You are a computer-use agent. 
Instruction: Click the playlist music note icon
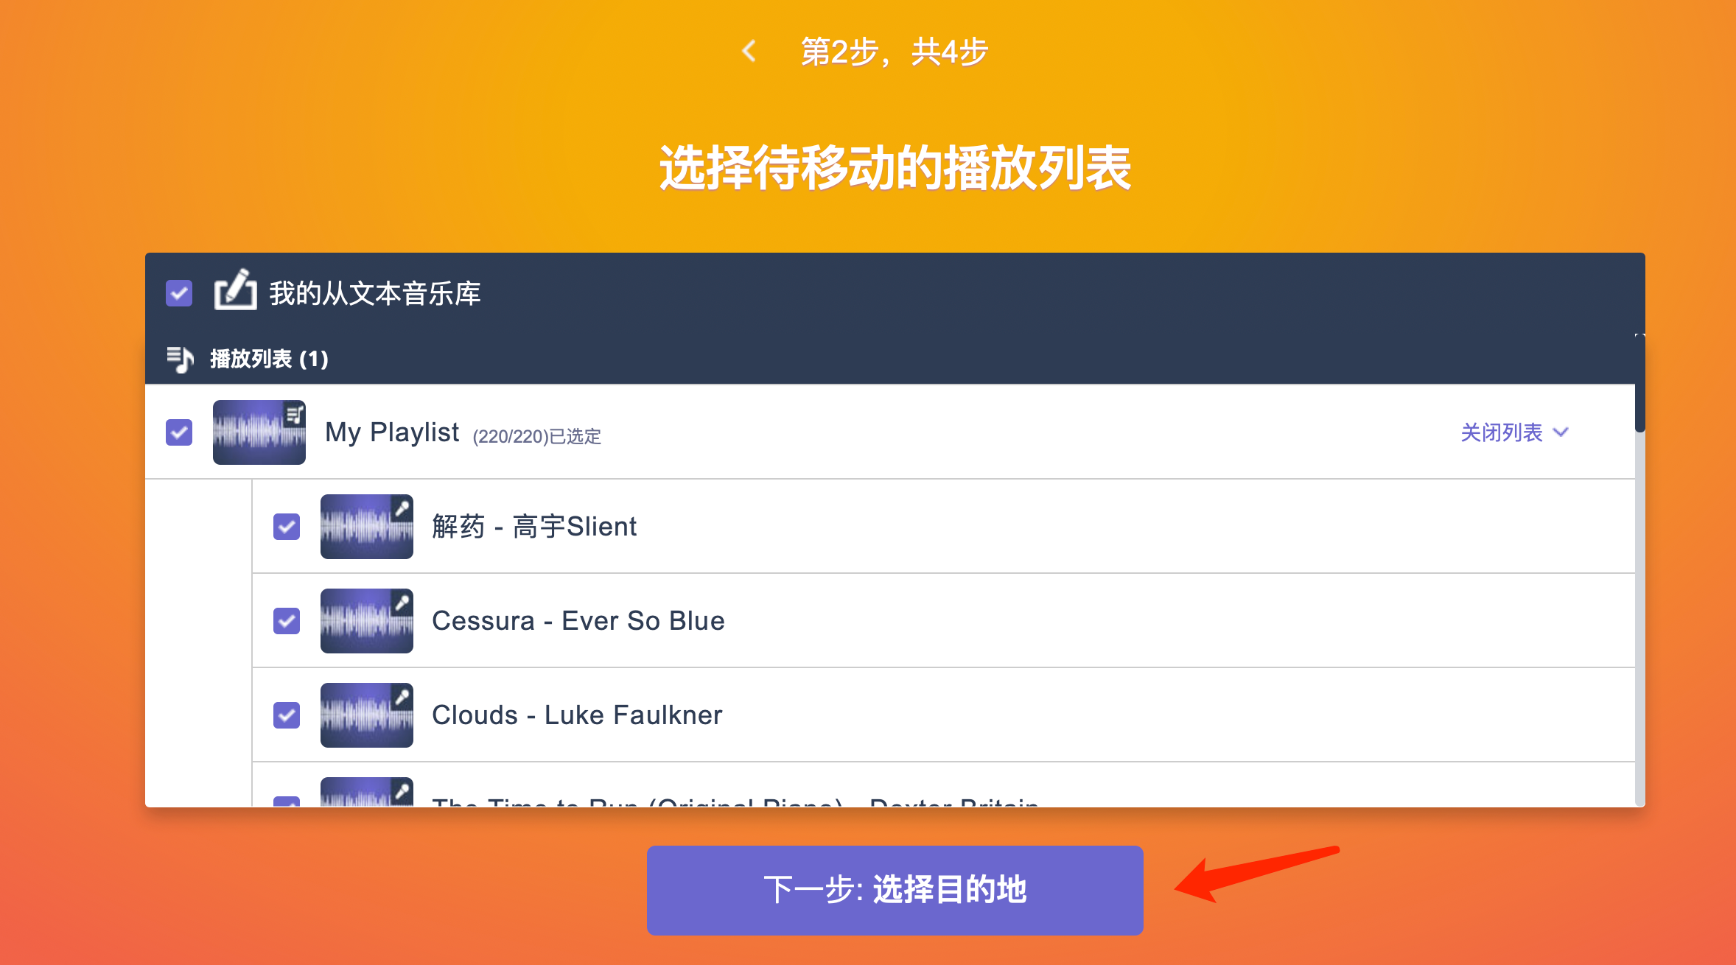[x=180, y=359]
